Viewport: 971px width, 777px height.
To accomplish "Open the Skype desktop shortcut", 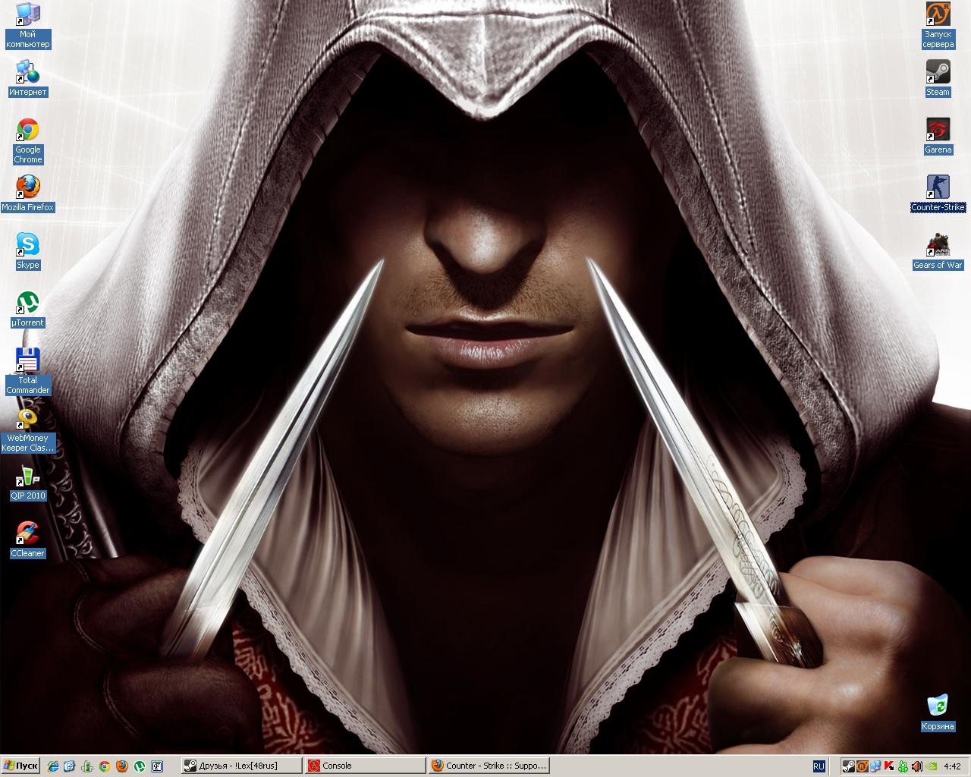I will 27,252.
